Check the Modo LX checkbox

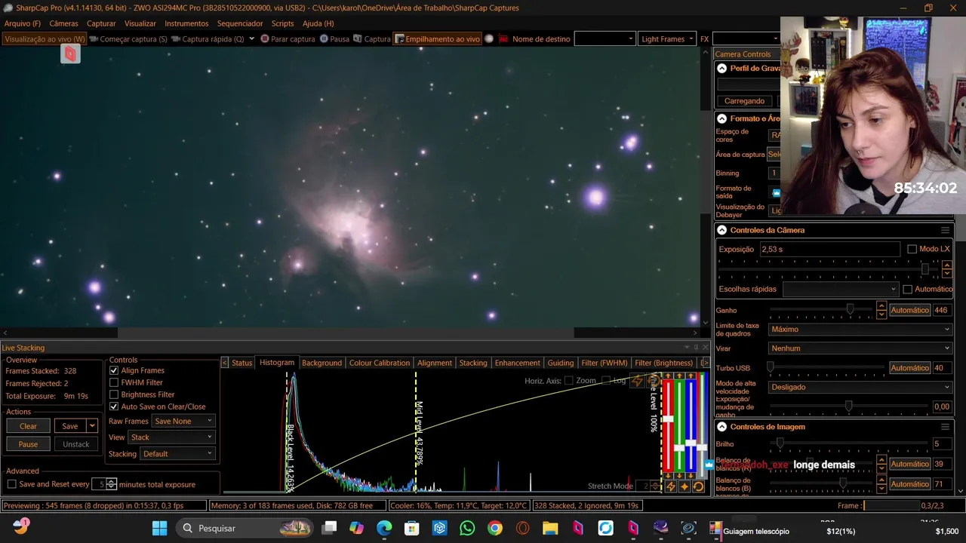[x=912, y=249]
